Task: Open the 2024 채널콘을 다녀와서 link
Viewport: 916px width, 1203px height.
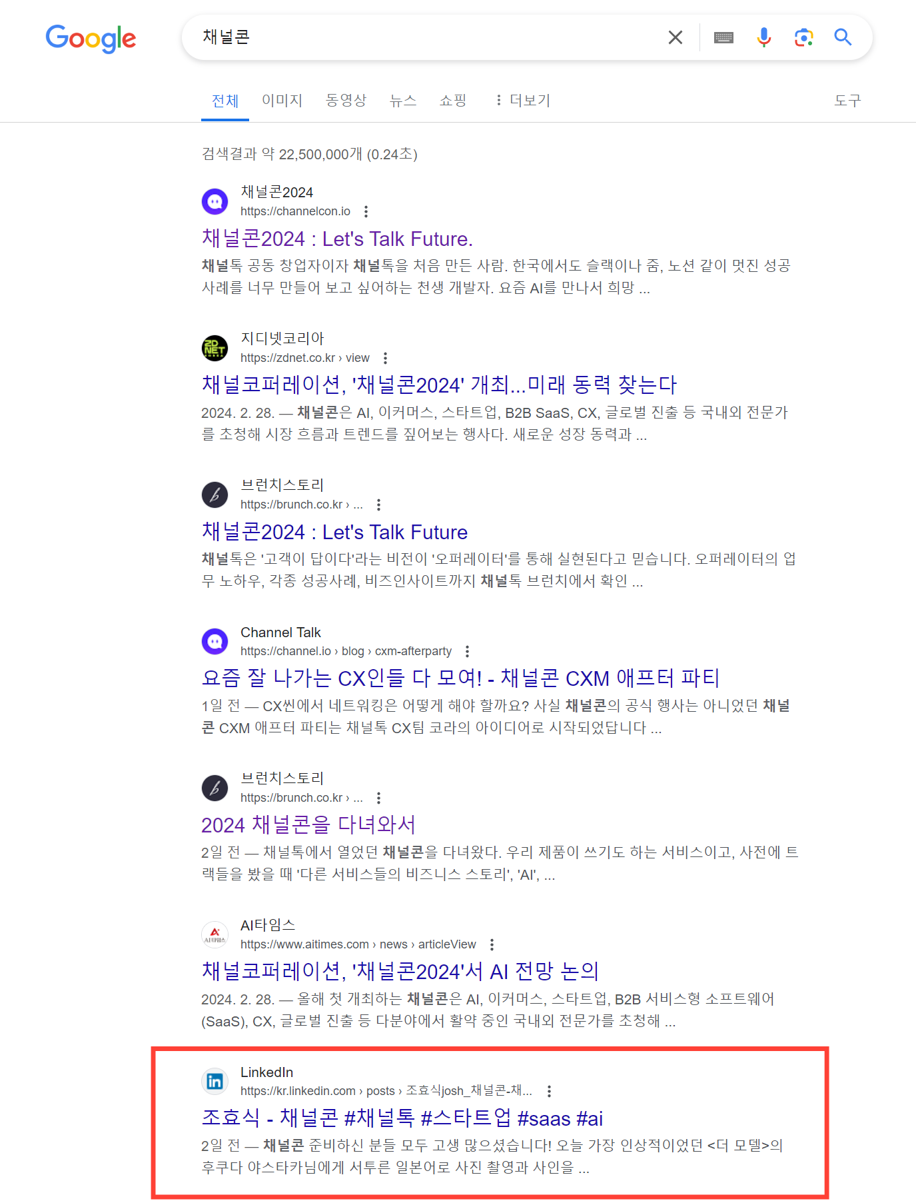Action: pyautogui.click(x=308, y=825)
